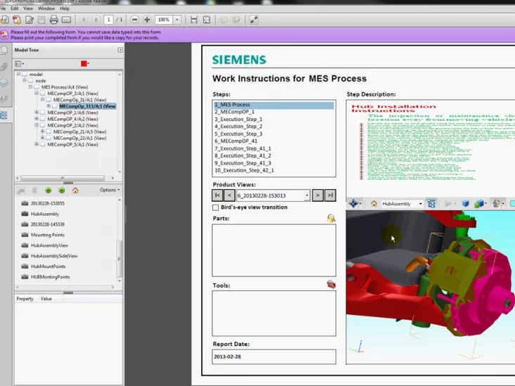Collapse the MECompOP_3/A;1 tree node
Screen dimensions: 515x386
point(37,94)
